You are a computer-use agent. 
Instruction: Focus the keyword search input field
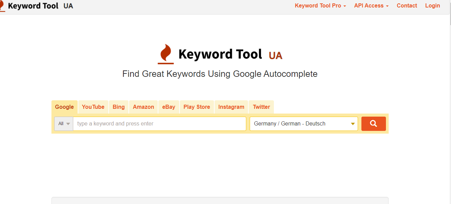pos(159,124)
